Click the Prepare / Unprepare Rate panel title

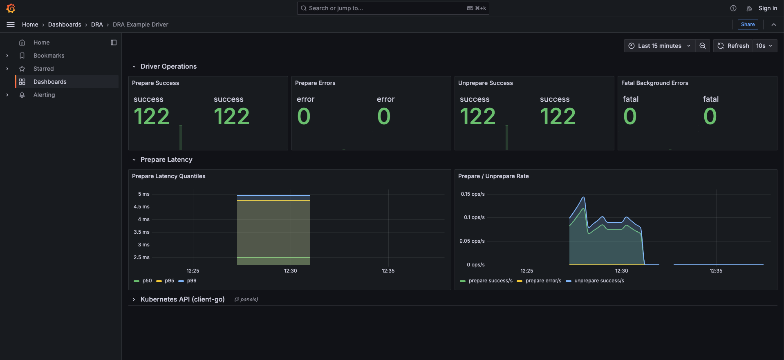coord(493,176)
